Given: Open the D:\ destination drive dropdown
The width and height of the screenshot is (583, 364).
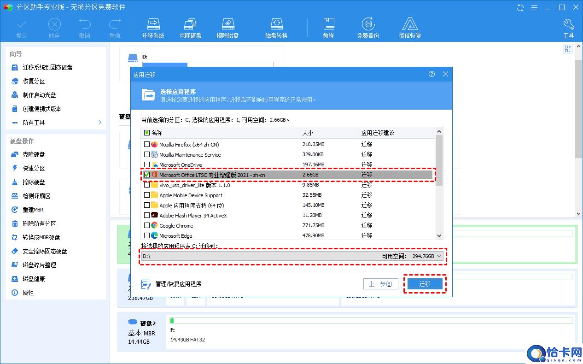Looking at the screenshot, I should pos(293,256).
